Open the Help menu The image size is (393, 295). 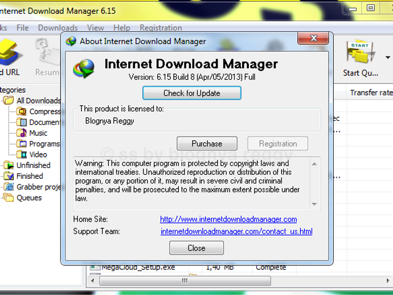coord(122,27)
